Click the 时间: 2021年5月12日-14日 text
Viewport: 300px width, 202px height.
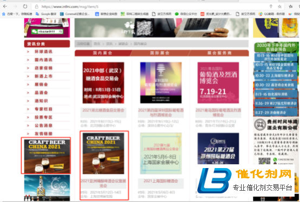tap(101, 192)
